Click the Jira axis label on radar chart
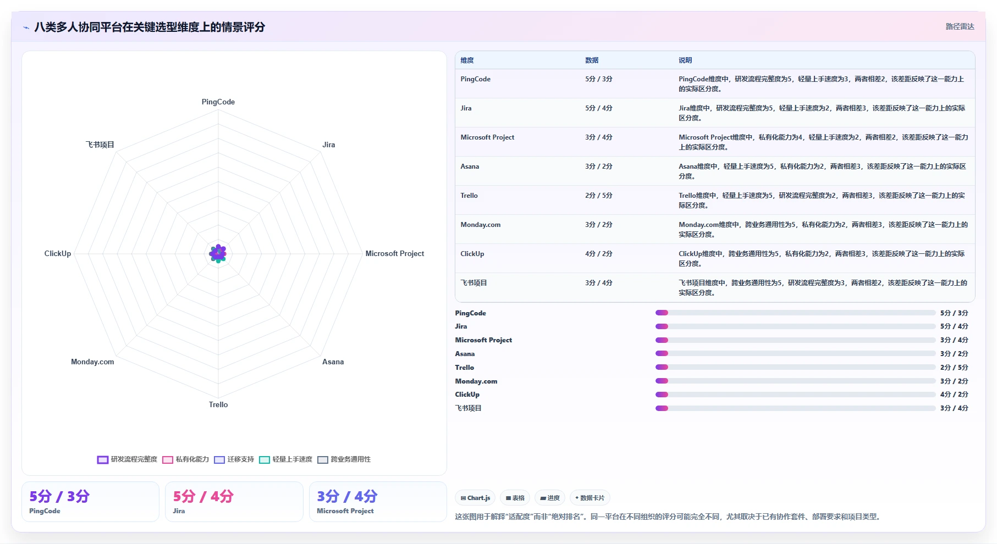The height and width of the screenshot is (544, 997). [x=329, y=145]
